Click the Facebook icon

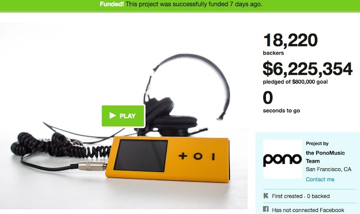[x=266, y=209]
